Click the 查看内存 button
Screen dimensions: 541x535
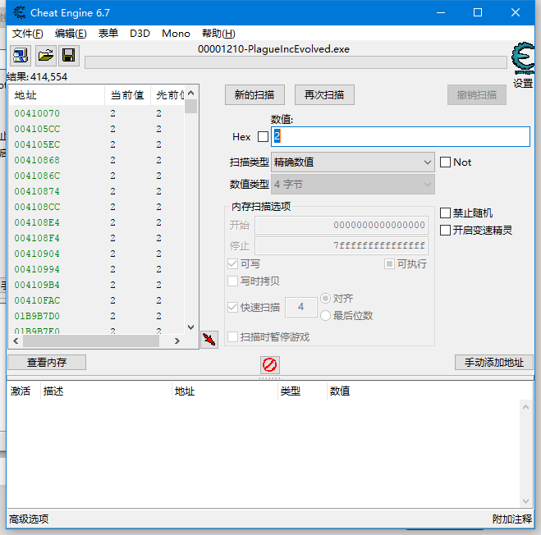point(47,362)
